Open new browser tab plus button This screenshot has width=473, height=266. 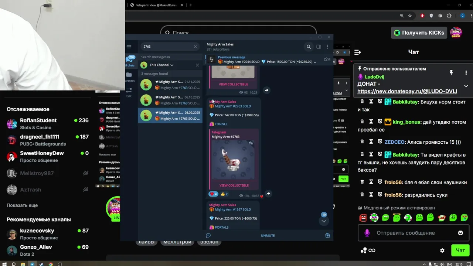coord(191,5)
